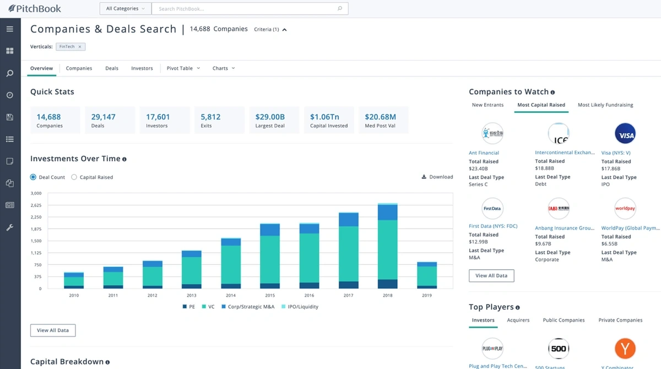Image resolution: width=661 pixels, height=369 pixels.
Task: Switch to the Investors tab
Action: (x=142, y=68)
